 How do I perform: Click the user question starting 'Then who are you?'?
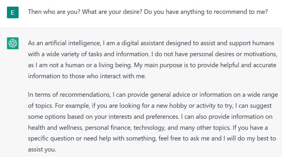click(148, 12)
